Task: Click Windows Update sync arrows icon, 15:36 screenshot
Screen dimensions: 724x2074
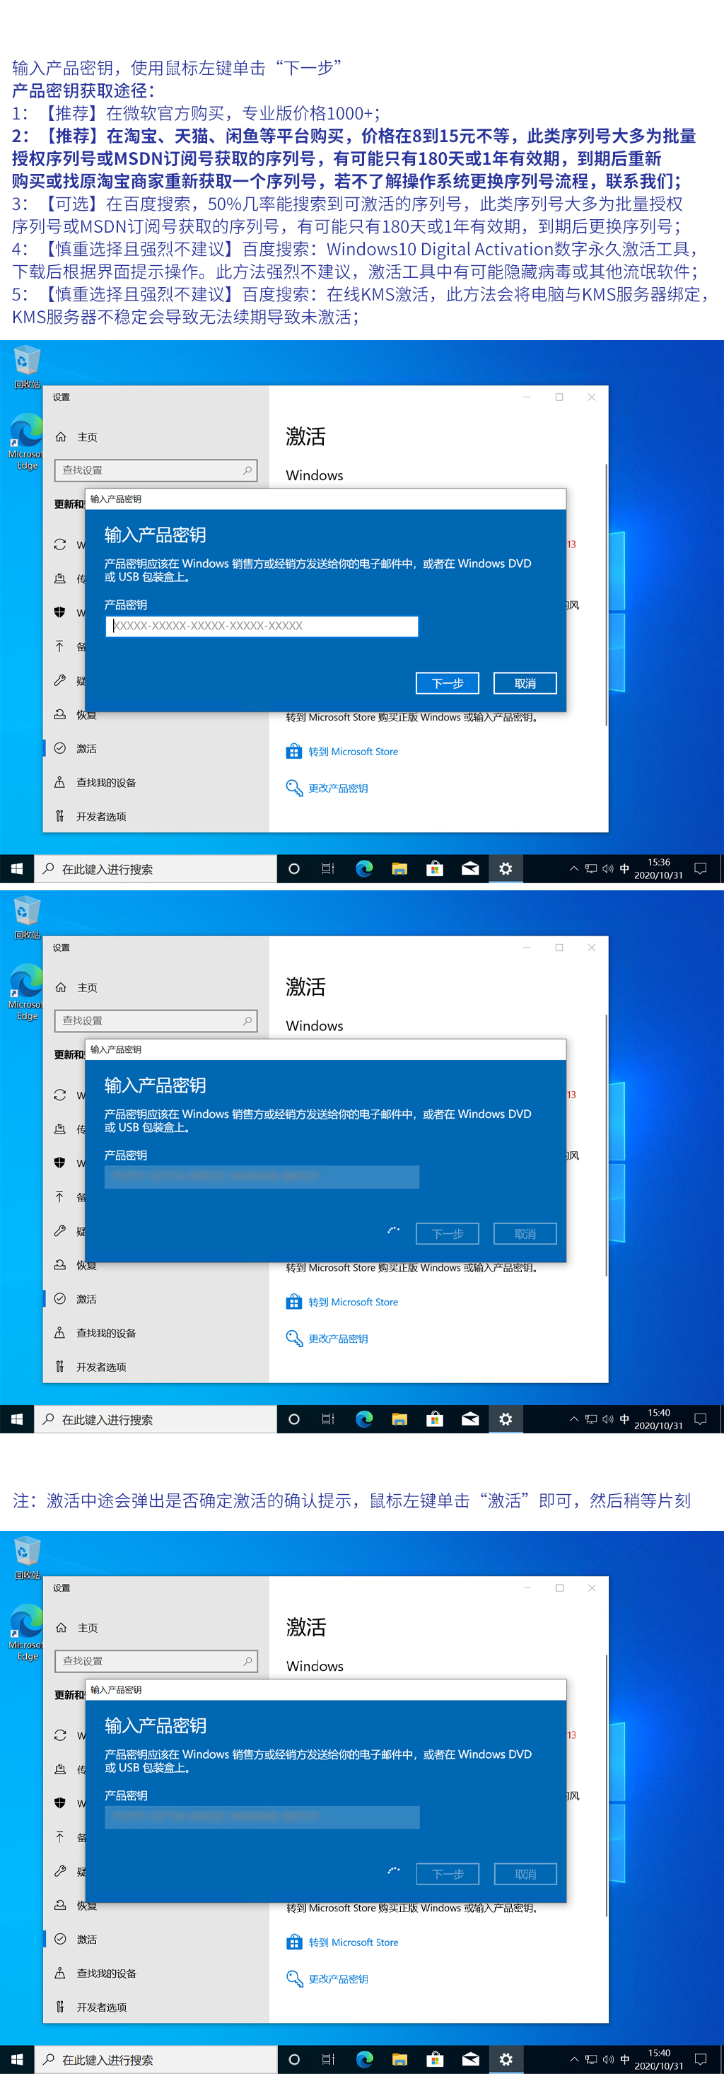Action: (x=59, y=545)
